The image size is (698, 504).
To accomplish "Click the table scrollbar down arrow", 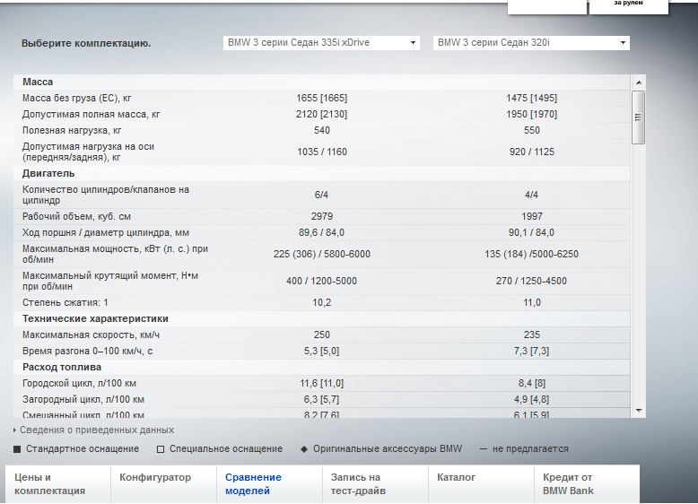I will [639, 411].
